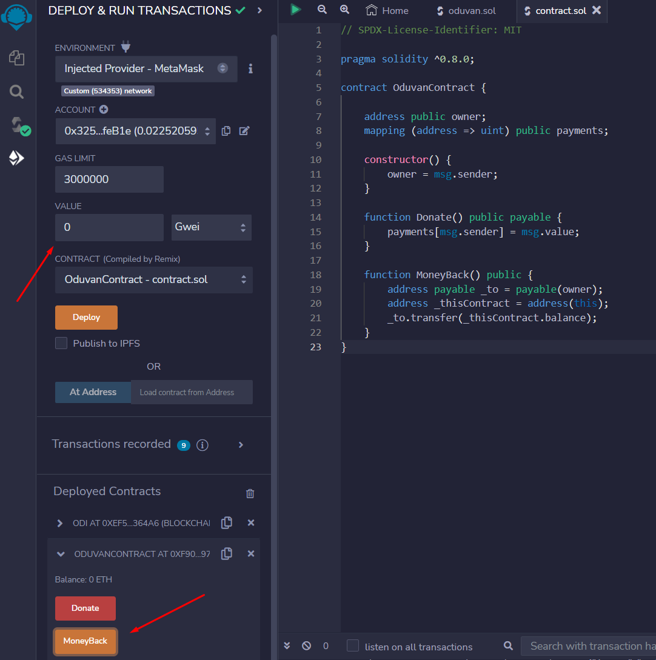The height and width of the screenshot is (660, 656).
Task: Click the At Address button
Action: pyautogui.click(x=93, y=392)
